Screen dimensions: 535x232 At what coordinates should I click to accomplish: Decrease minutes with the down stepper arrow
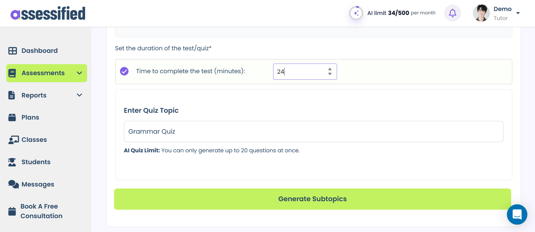pyautogui.click(x=330, y=74)
